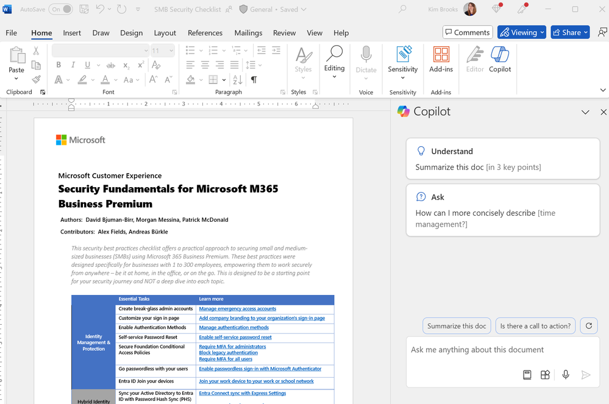609x404 pixels.
Task: Click the Paste clipboard icon
Action: 16,55
